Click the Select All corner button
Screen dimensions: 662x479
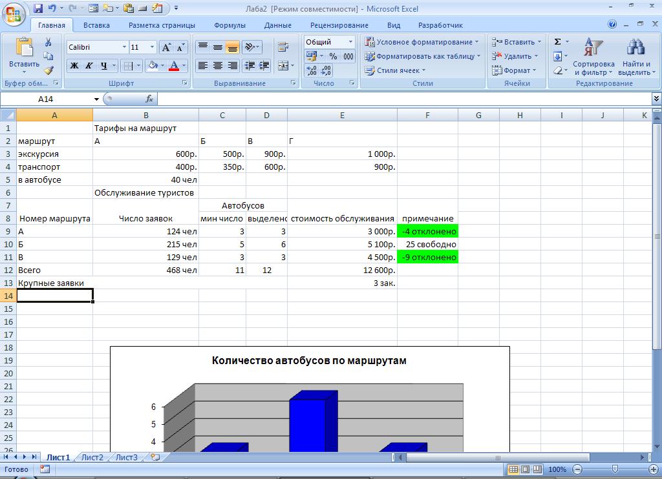point(8,115)
